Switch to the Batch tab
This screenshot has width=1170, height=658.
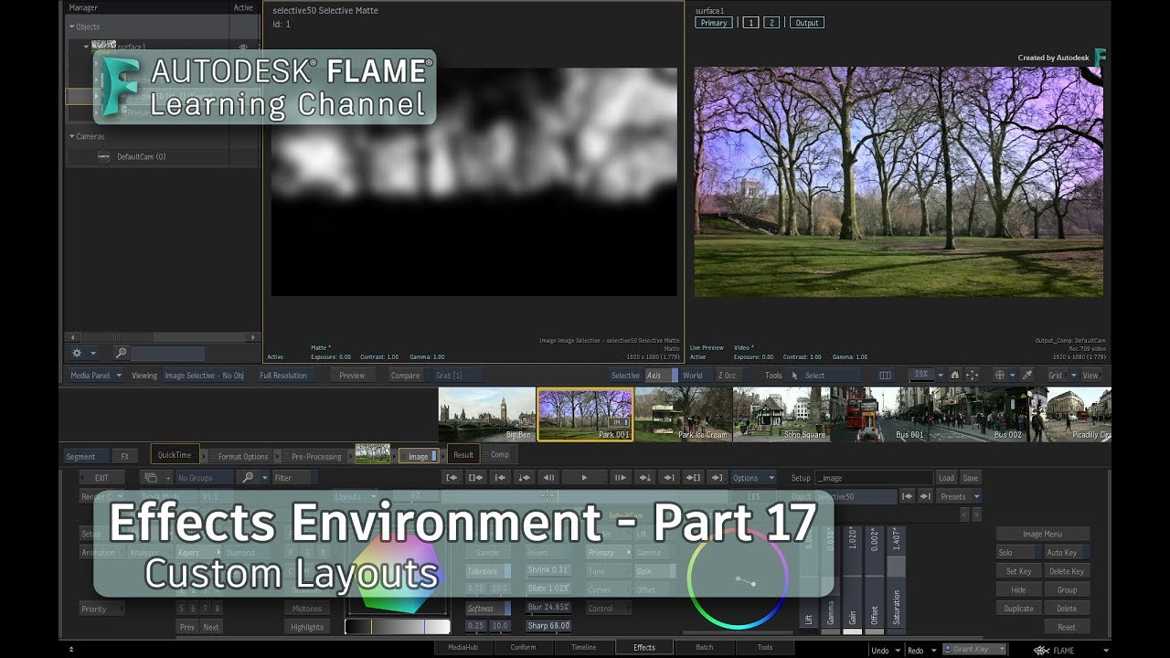coord(705,648)
